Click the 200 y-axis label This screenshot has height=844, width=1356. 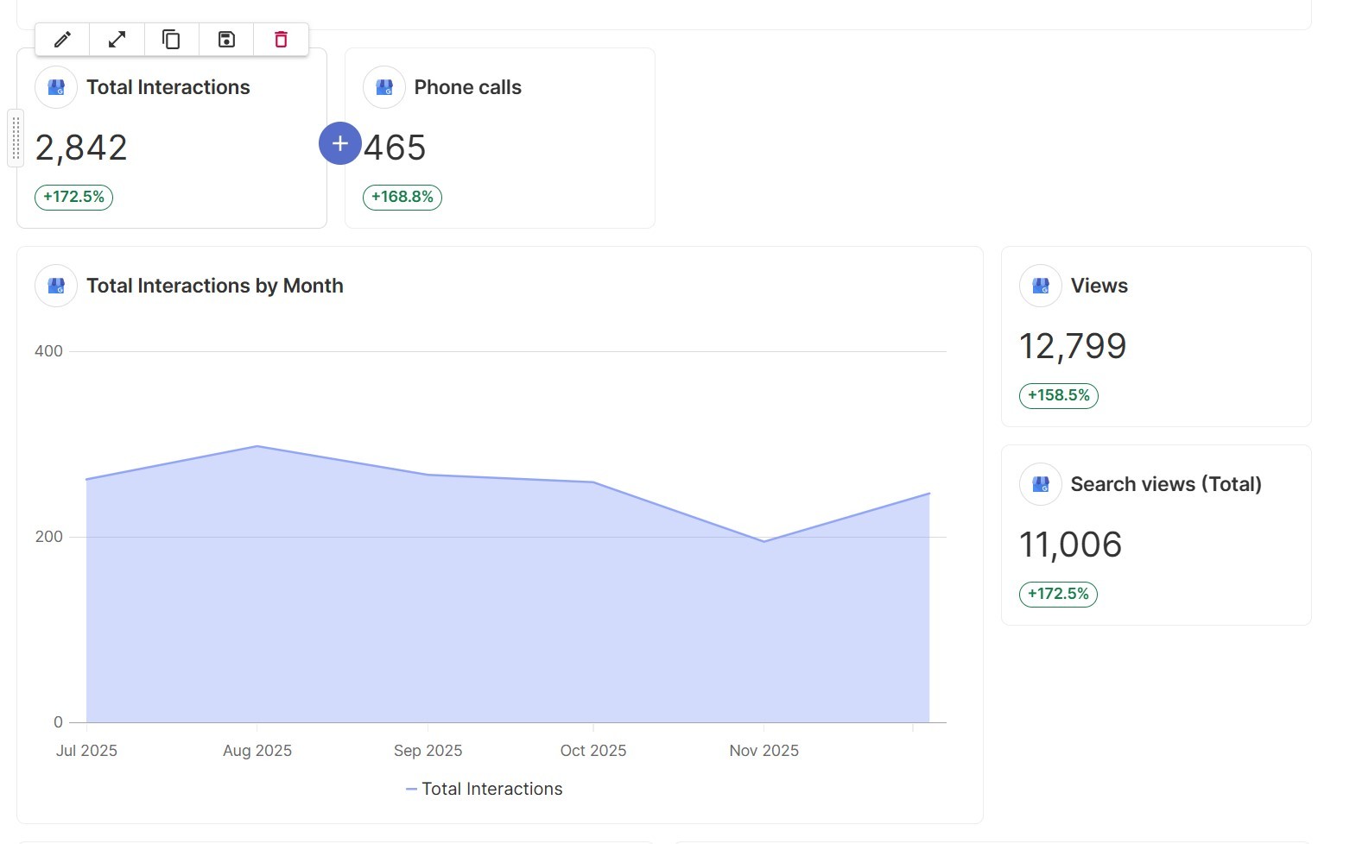[x=48, y=537]
